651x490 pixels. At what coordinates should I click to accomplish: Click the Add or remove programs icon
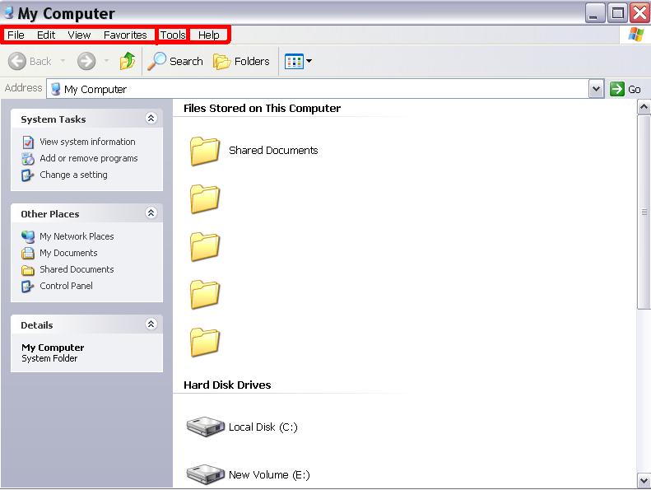click(x=28, y=159)
